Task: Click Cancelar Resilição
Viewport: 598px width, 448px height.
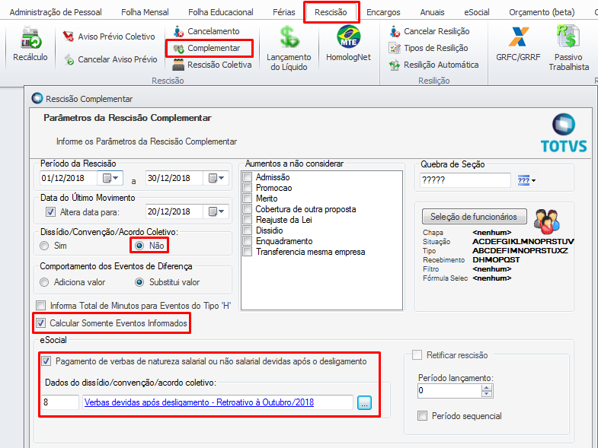Action: click(x=430, y=31)
